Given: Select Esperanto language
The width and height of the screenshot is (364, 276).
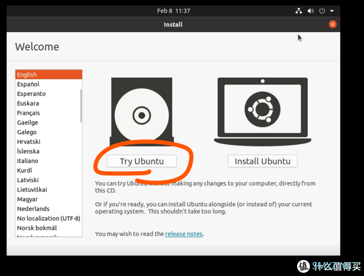Looking at the screenshot, I should pos(49,94).
